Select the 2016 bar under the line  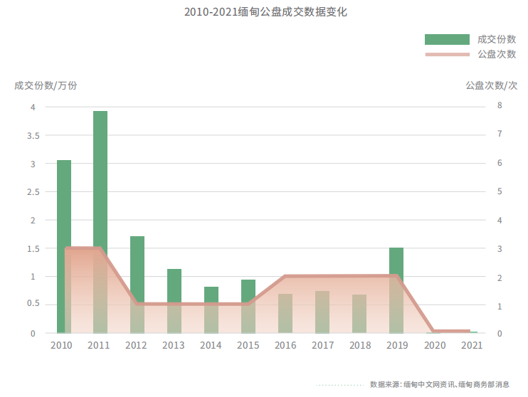pos(285,314)
